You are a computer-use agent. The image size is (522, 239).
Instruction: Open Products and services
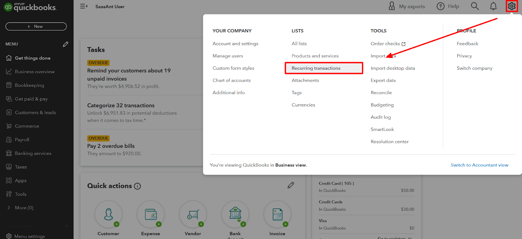(x=315, y=56)
